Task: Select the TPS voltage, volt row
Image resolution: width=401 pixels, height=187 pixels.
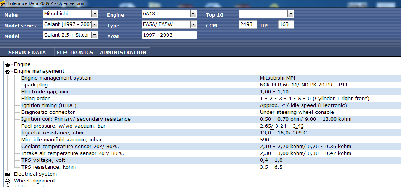Action: (210, 160)
